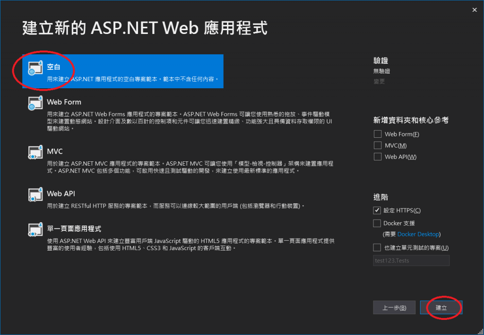Select the Web API template title
The image size is (484, 335).
point(61,193)
